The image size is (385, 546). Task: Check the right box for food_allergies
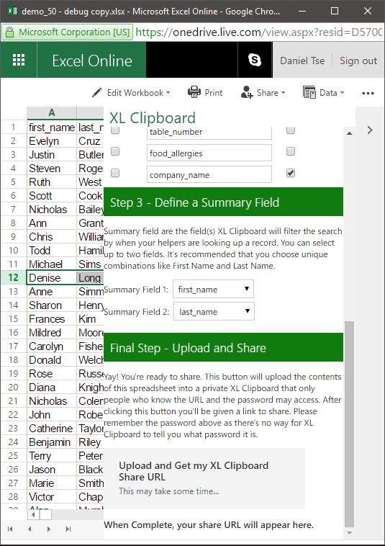pos(291,151)
